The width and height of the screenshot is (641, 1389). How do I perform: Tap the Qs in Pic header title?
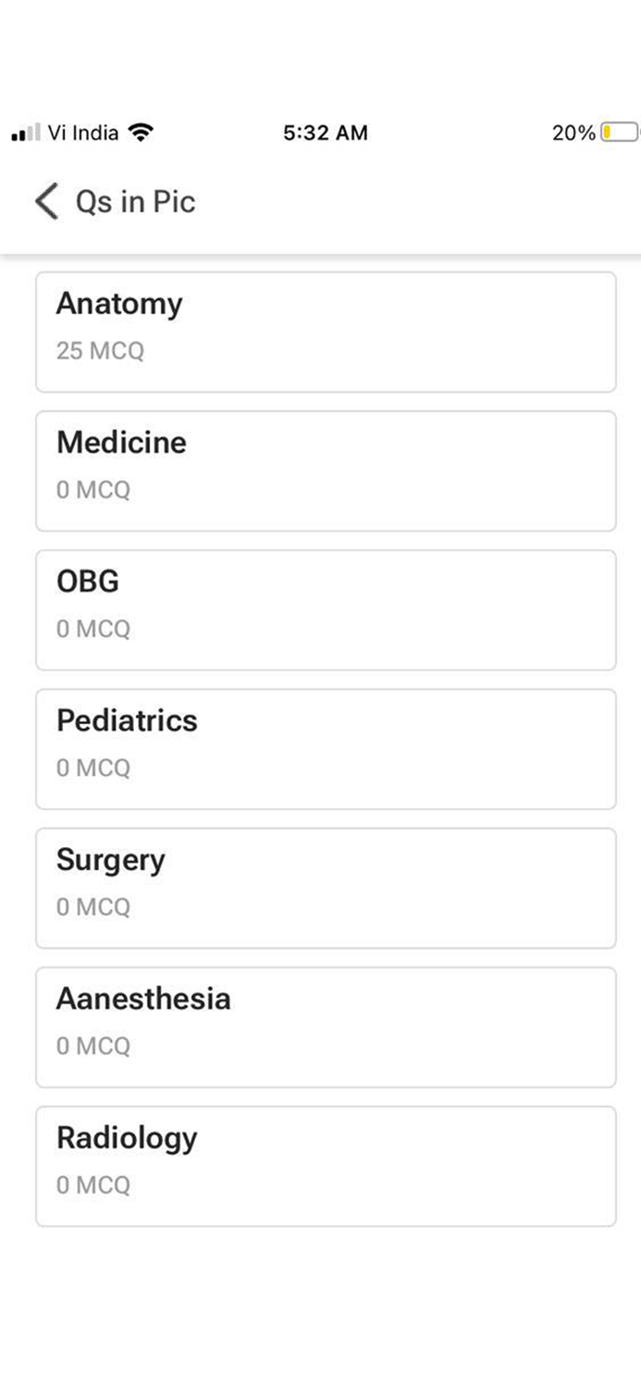point(135,202)
